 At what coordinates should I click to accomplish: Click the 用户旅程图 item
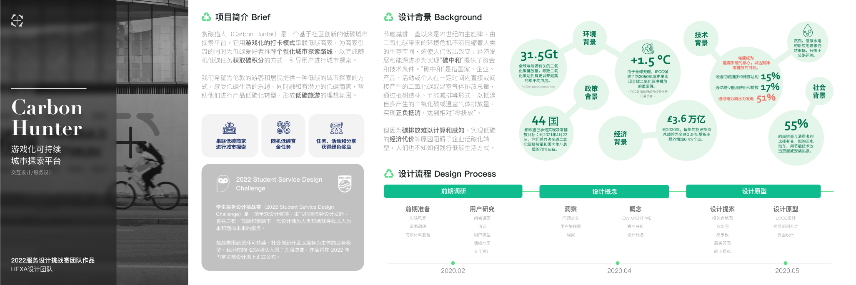point(571,227)
